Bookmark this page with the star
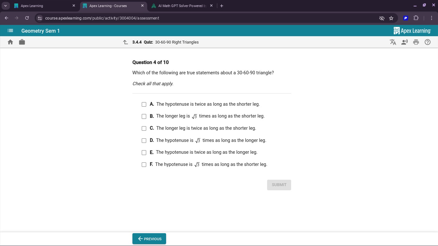The width and height of the screenshot is (438, 246). pyautogui.click(x=391, y=18)
